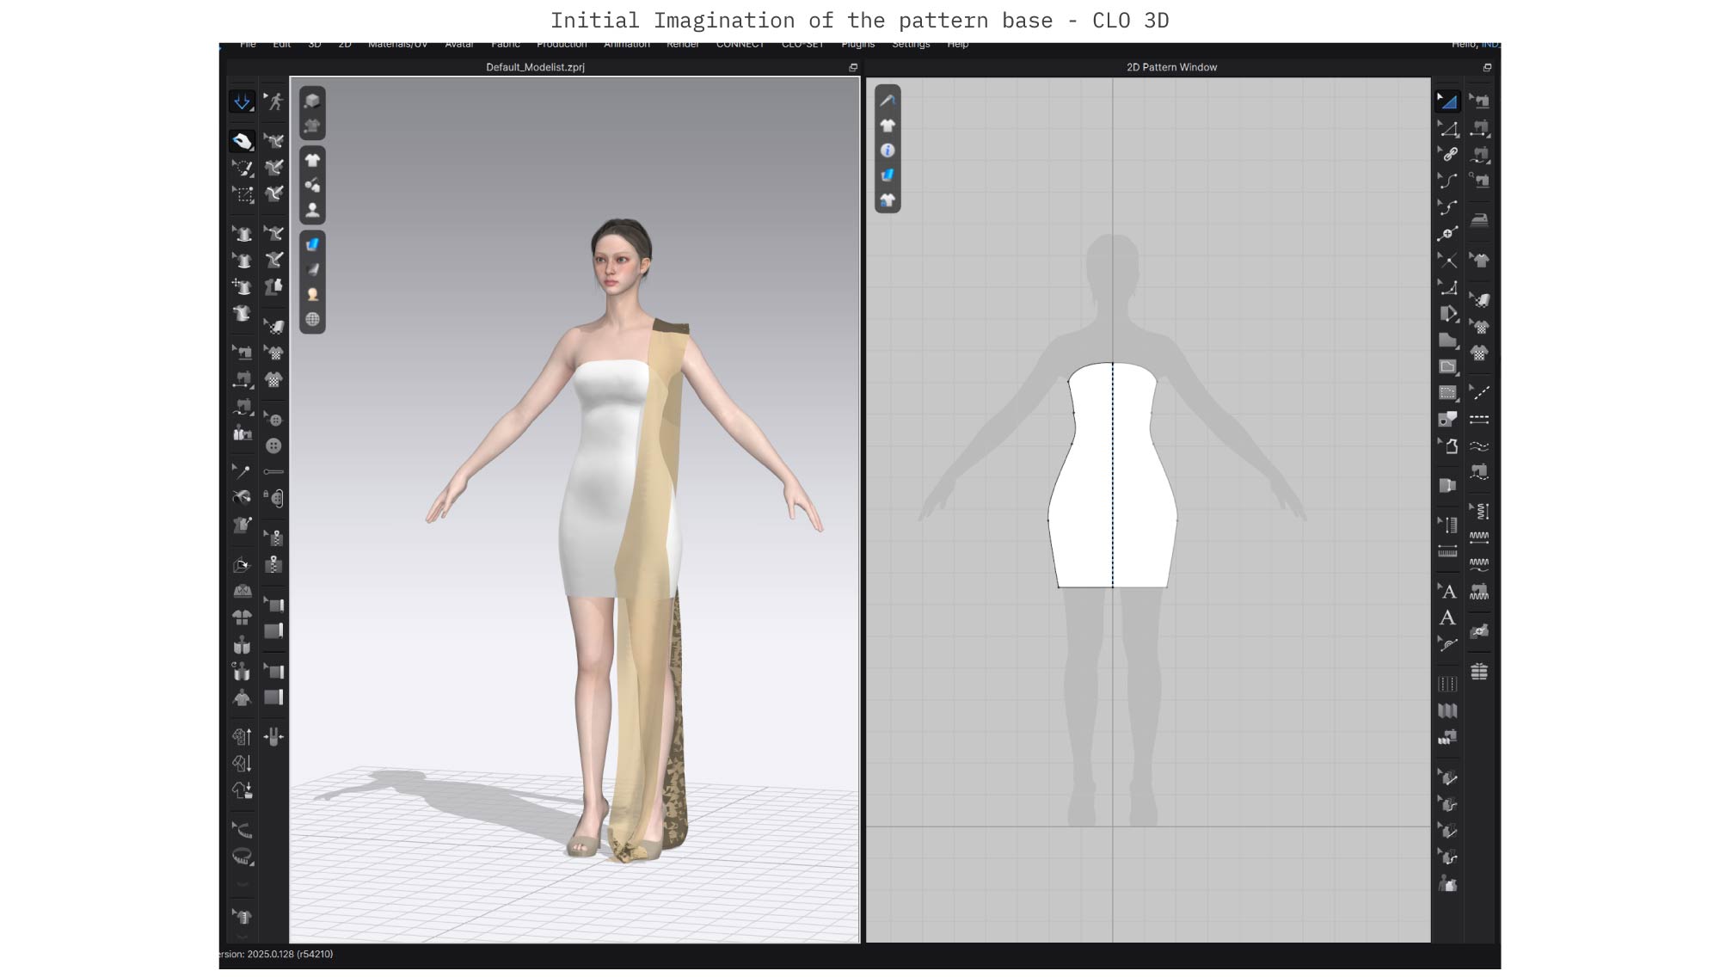Choose the Edit Pattern tool with blue triangle
The width and height of the screenshot is (1720, 977).
[1448, 101]
